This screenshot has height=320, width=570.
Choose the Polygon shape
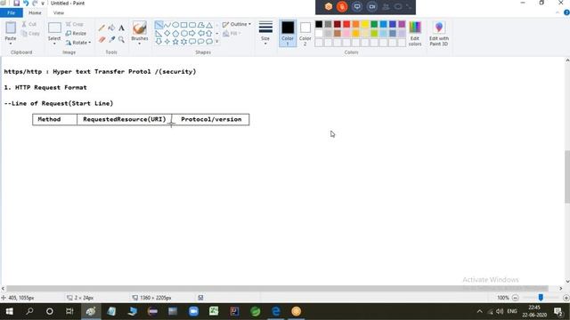[200, 25]
